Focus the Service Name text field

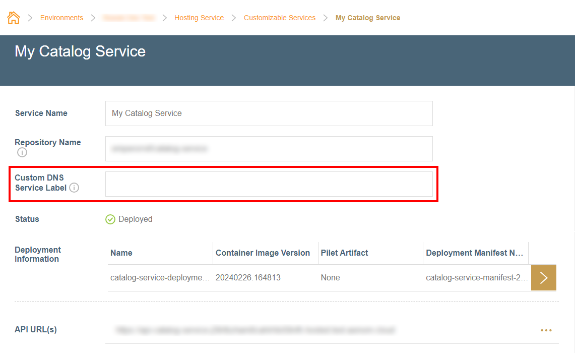coord(269,113)
